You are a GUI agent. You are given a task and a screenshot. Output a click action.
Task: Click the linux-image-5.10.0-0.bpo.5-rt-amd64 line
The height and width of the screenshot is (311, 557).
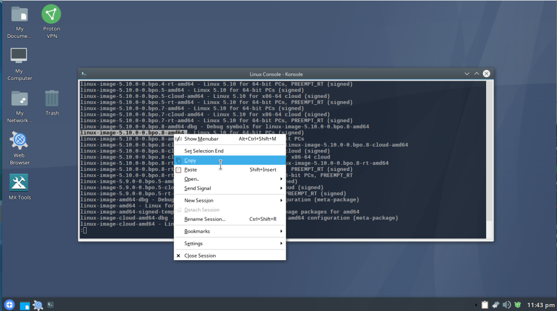click(217, 102)
